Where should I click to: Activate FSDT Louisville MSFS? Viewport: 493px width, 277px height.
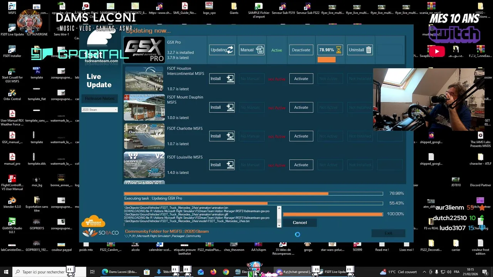coord(301,165)
